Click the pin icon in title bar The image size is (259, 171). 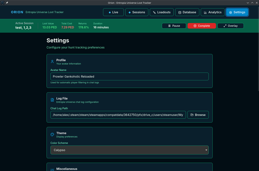click(7, 3)
